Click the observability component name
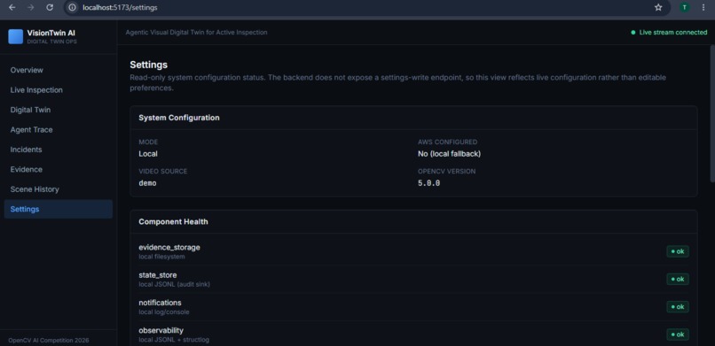The image size is (715, 346). tap(161, 331)
